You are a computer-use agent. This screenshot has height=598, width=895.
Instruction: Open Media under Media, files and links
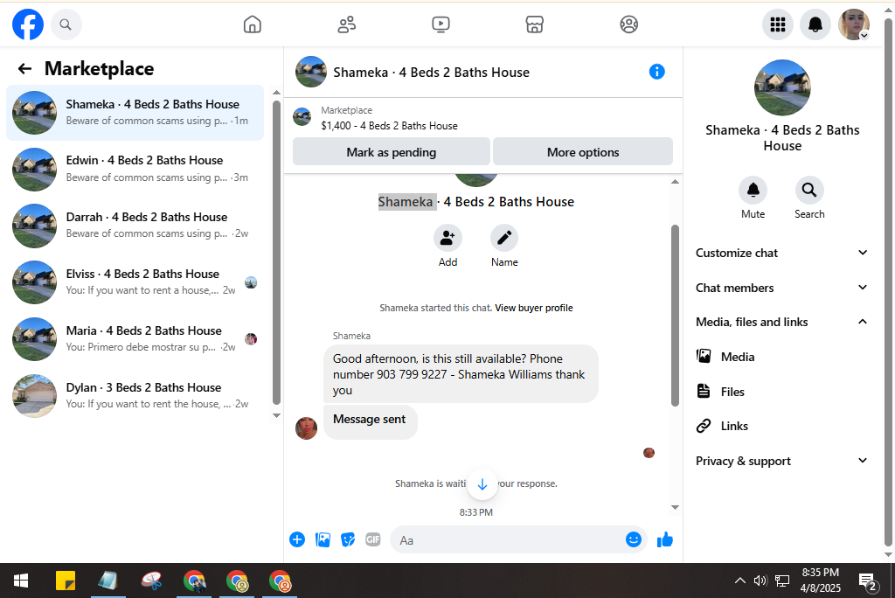point(781,357)
